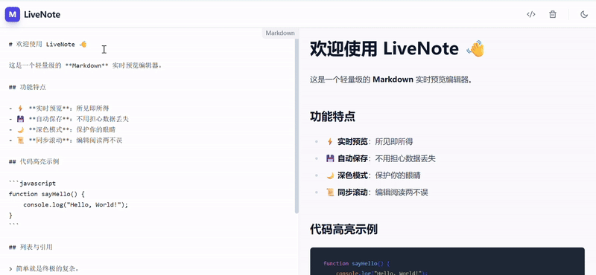Click the lightning emoji beside 实时预览 in preview
The width and height of the screenshot is (596, 275).
click(x=330, y=142)
